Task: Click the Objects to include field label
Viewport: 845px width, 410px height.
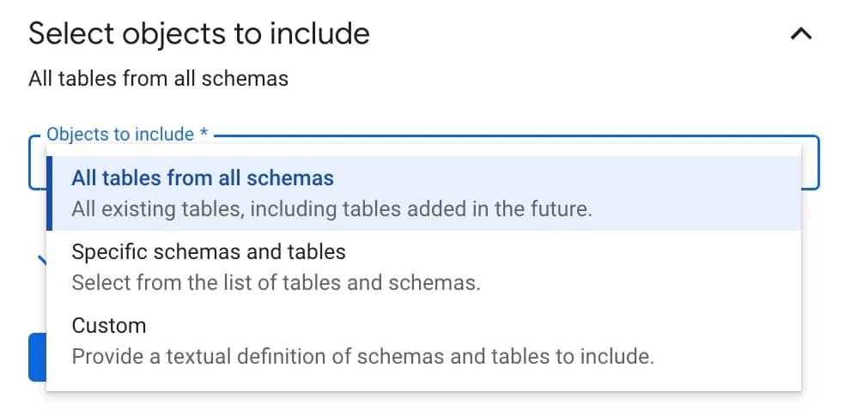Action: pos(120,135)
